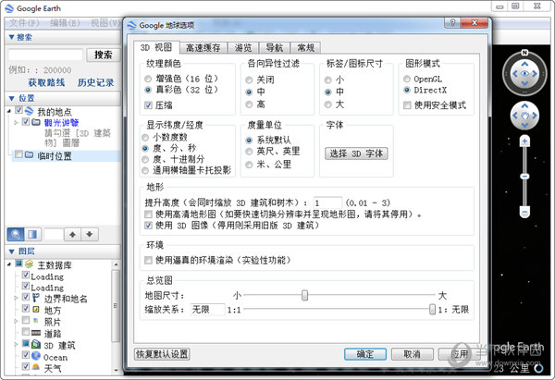Rotate view right with look joystick arrow
Viewport: 555px width, 380px height.
tap(535, 74)
